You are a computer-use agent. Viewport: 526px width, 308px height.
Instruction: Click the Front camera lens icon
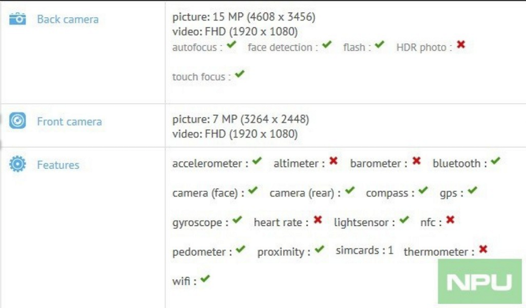pos(17,121)
